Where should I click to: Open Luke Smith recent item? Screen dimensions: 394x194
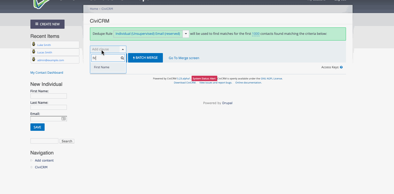point(44,45)
